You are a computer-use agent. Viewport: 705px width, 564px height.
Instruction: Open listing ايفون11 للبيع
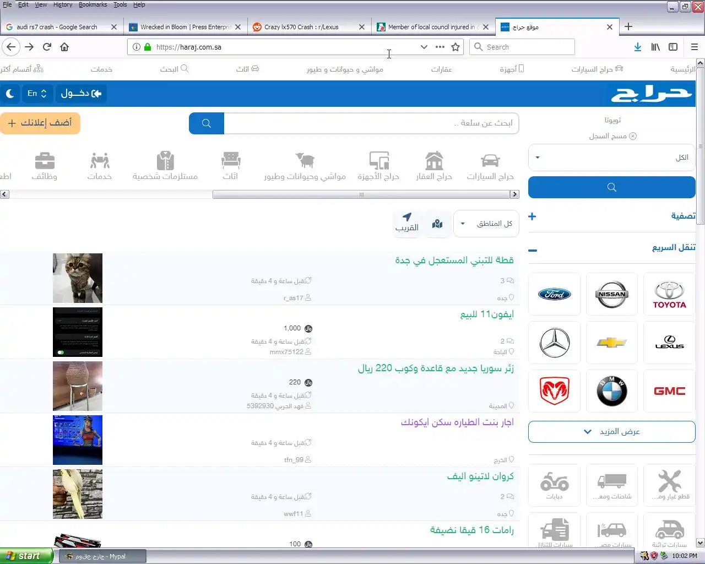(487, 314)
